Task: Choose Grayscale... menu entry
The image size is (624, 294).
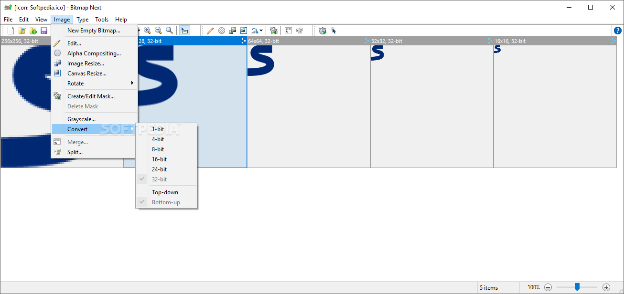Action: coord(95,119)
